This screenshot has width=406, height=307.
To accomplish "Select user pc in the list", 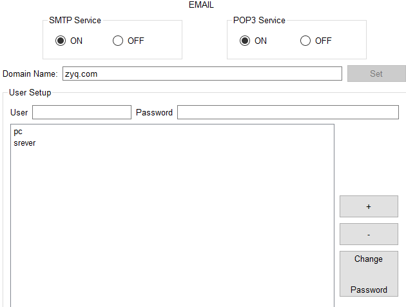I will [x=18, y=132].
